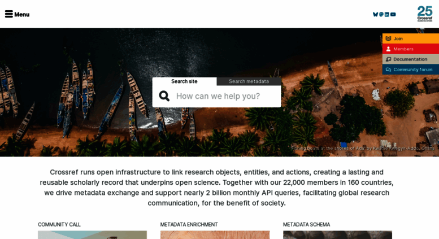Click the person icon beside Members
The height and width of the screenshot is (239, 439).
388,49
